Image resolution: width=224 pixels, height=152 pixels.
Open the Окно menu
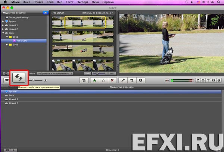(95, 2)
